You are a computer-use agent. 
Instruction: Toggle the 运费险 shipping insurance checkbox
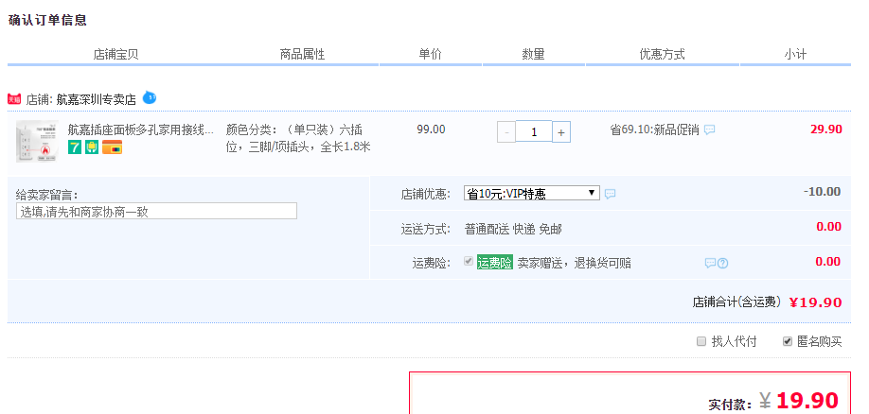tap(469, 261)
